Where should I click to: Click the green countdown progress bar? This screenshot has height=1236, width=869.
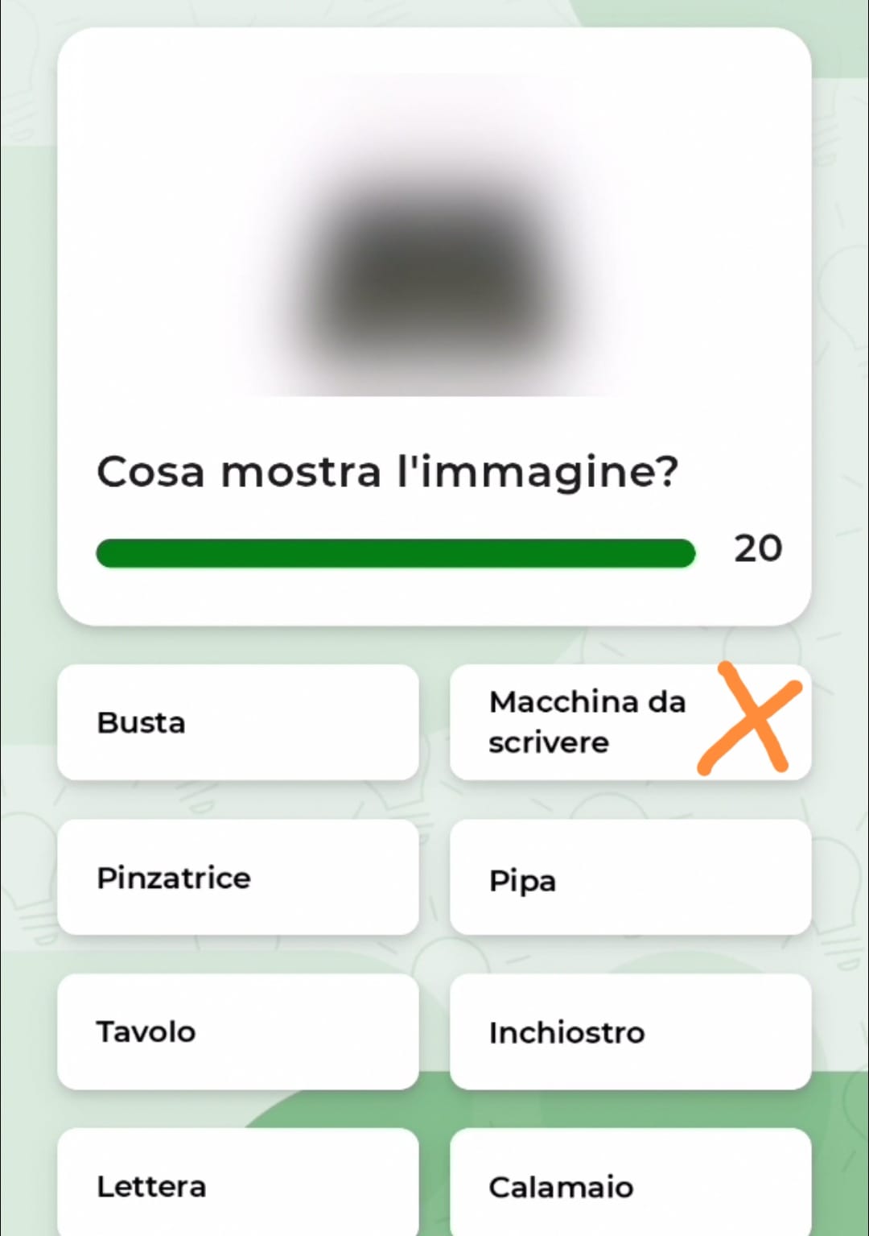point(396,553)
